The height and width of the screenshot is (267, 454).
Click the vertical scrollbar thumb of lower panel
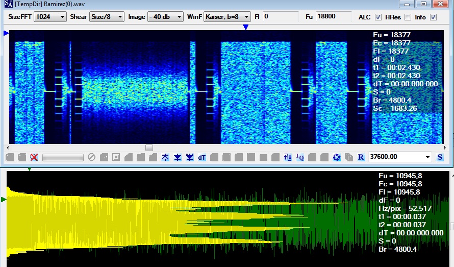click(x=452, y=226)
